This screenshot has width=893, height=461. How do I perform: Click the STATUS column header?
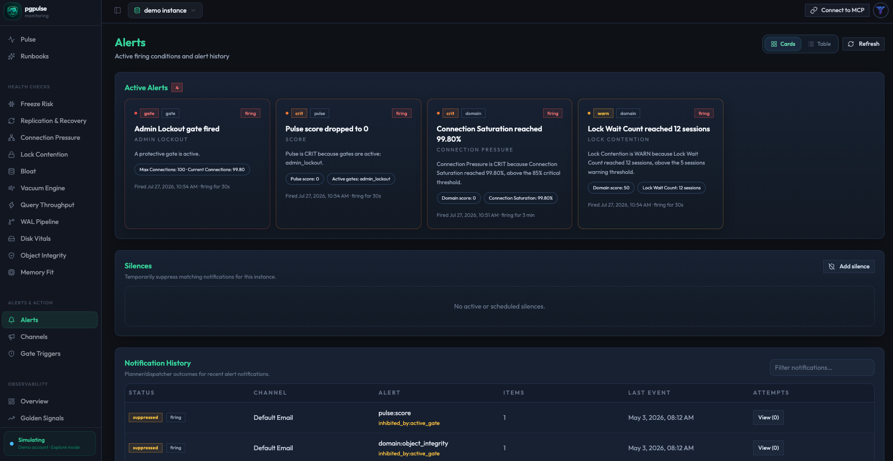tap(141, 393)
